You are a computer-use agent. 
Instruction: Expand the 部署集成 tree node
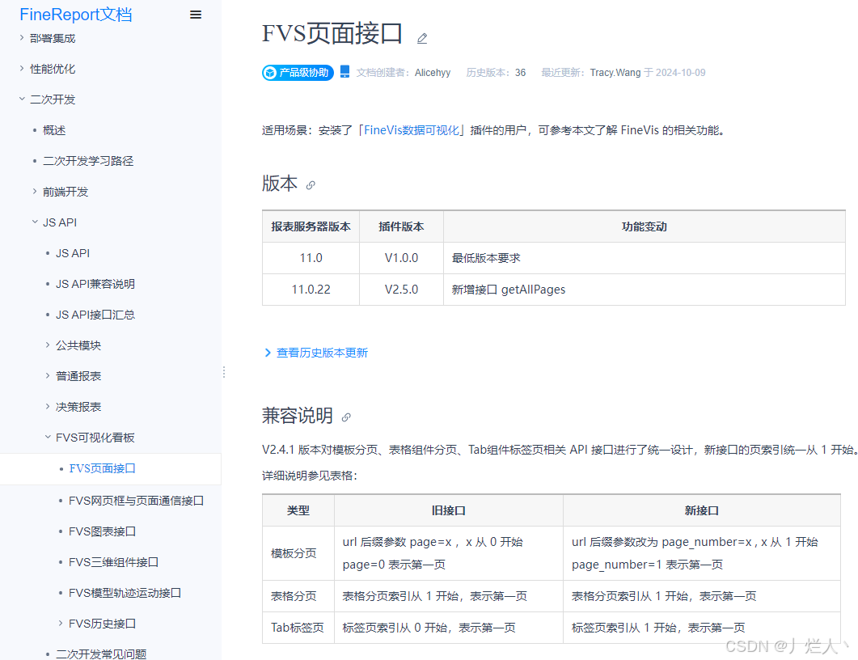pos(21,38)
